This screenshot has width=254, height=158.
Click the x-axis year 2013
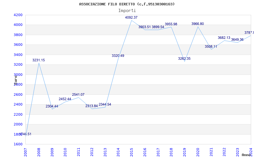(105, 152)
